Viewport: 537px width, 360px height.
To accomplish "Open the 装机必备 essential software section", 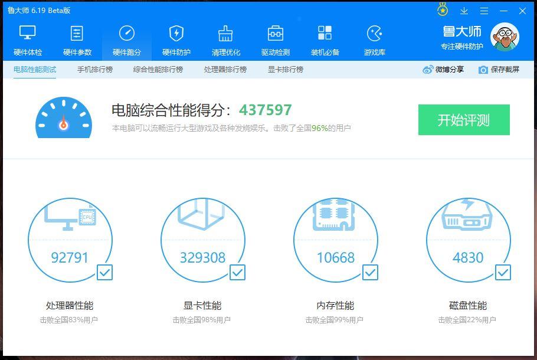I will click(325, 40).
